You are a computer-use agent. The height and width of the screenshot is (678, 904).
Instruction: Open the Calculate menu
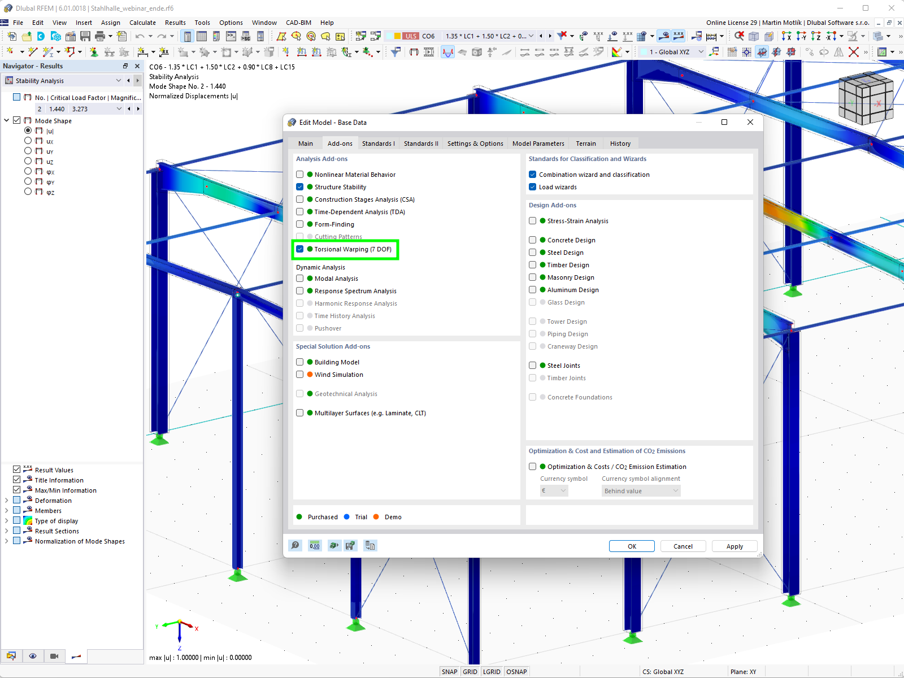coord(142,23)
